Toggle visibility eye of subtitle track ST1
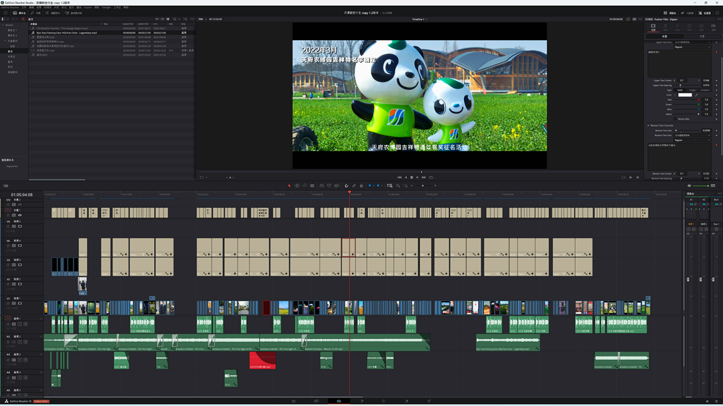Screen dimensions: 723x406 click(x=20, y=215)
